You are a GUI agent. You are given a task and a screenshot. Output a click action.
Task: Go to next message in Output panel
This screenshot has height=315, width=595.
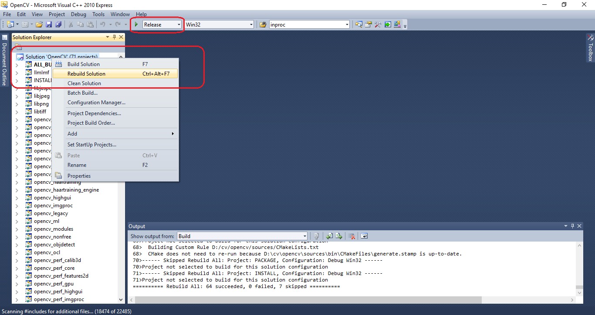click(x=339, y=236)
